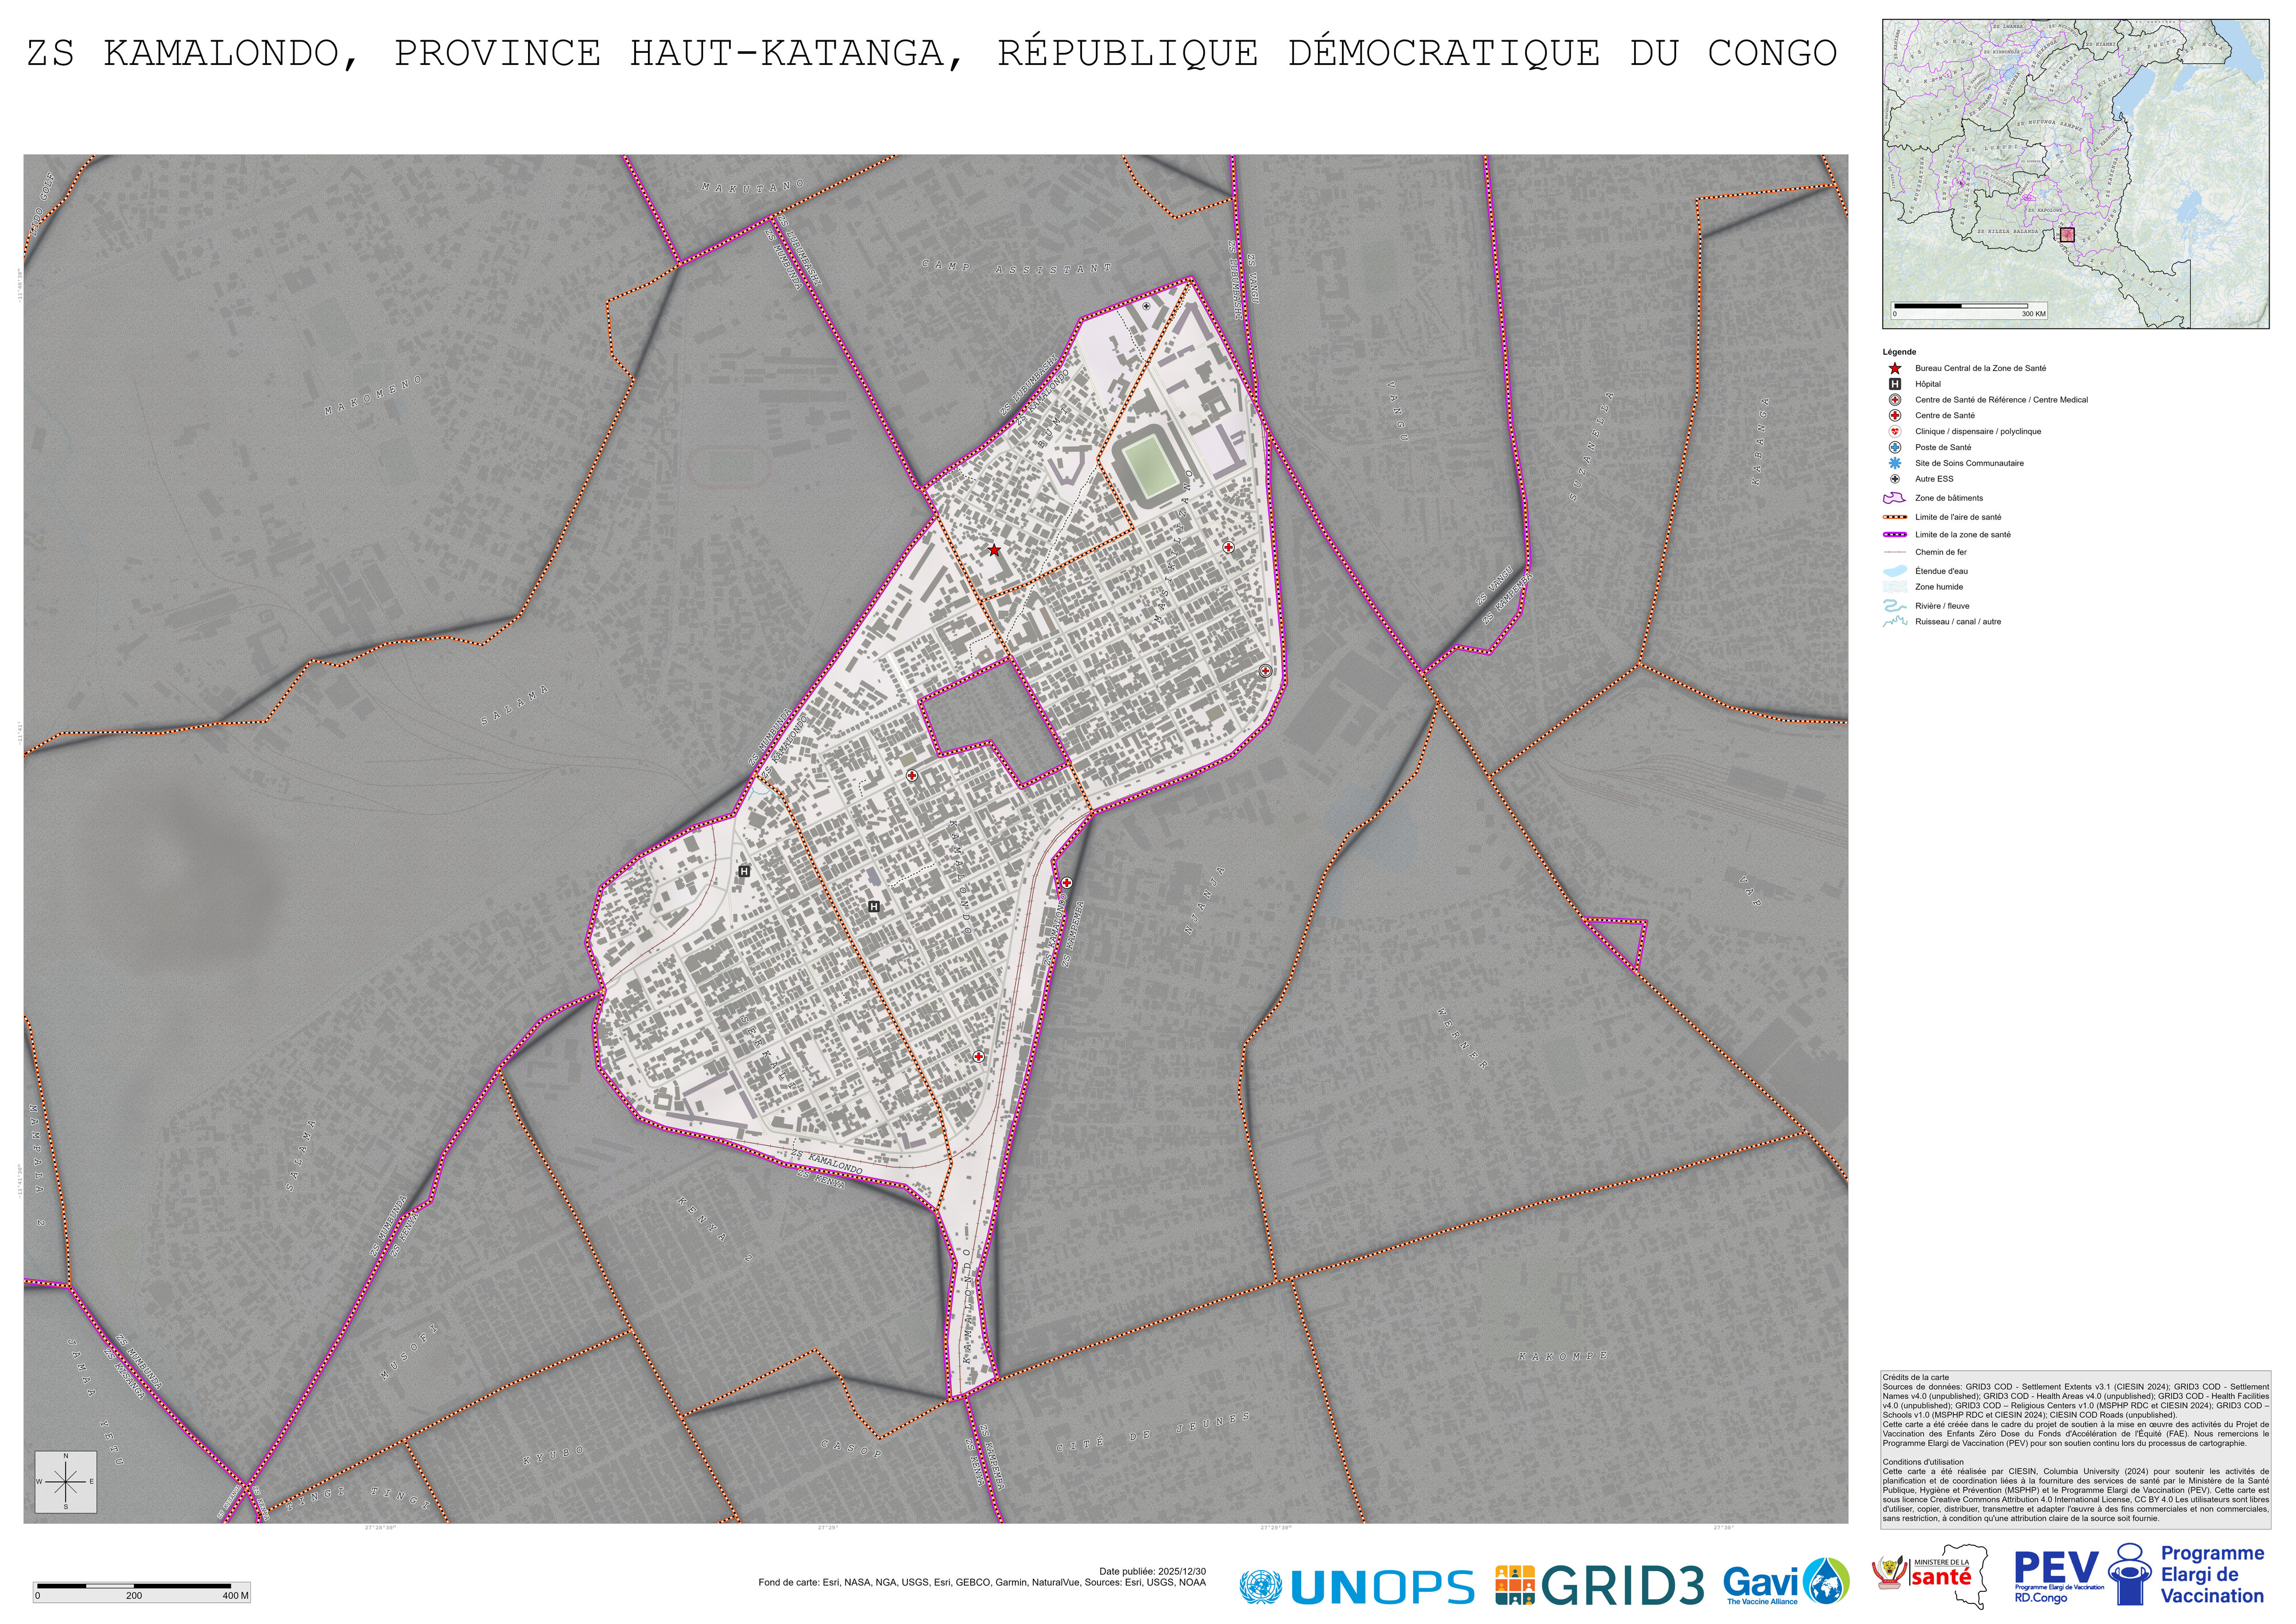
Task: Click the "Date publiée: 2025/12/30" text
Action: pyautogui.click(x=1152, y=1571)
